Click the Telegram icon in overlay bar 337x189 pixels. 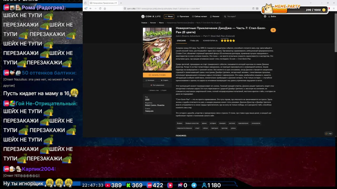click(x=194, y=185)
